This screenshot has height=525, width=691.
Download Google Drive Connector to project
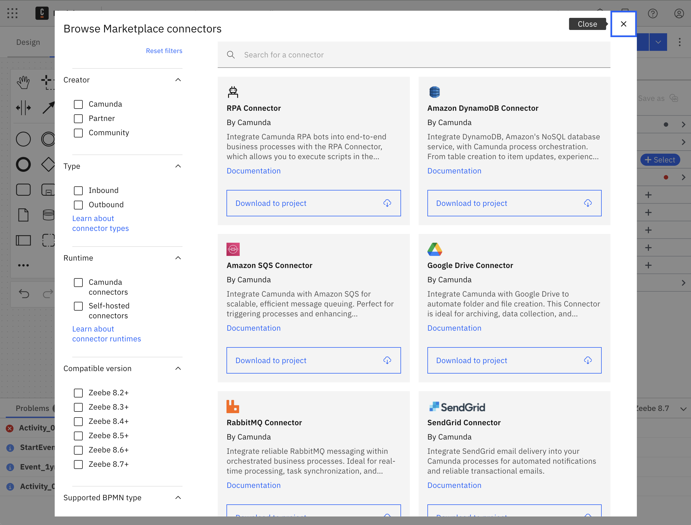[514, 360]
